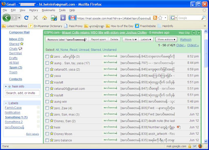
Task: Open the File menu
Action: point(5,10)
